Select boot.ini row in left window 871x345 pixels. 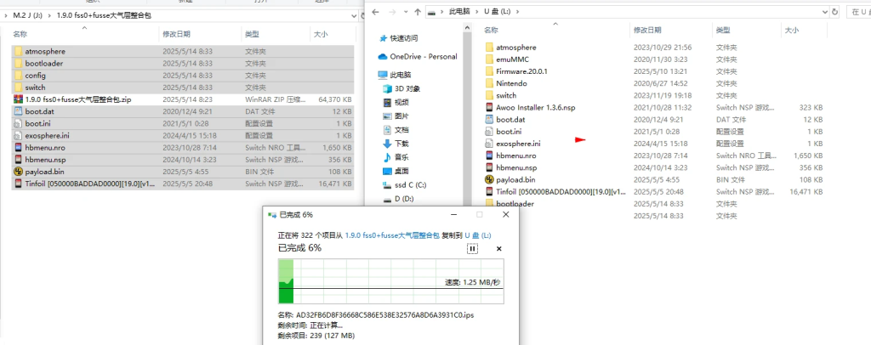(x=183, y=124)
